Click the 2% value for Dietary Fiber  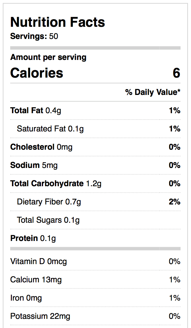175,202
